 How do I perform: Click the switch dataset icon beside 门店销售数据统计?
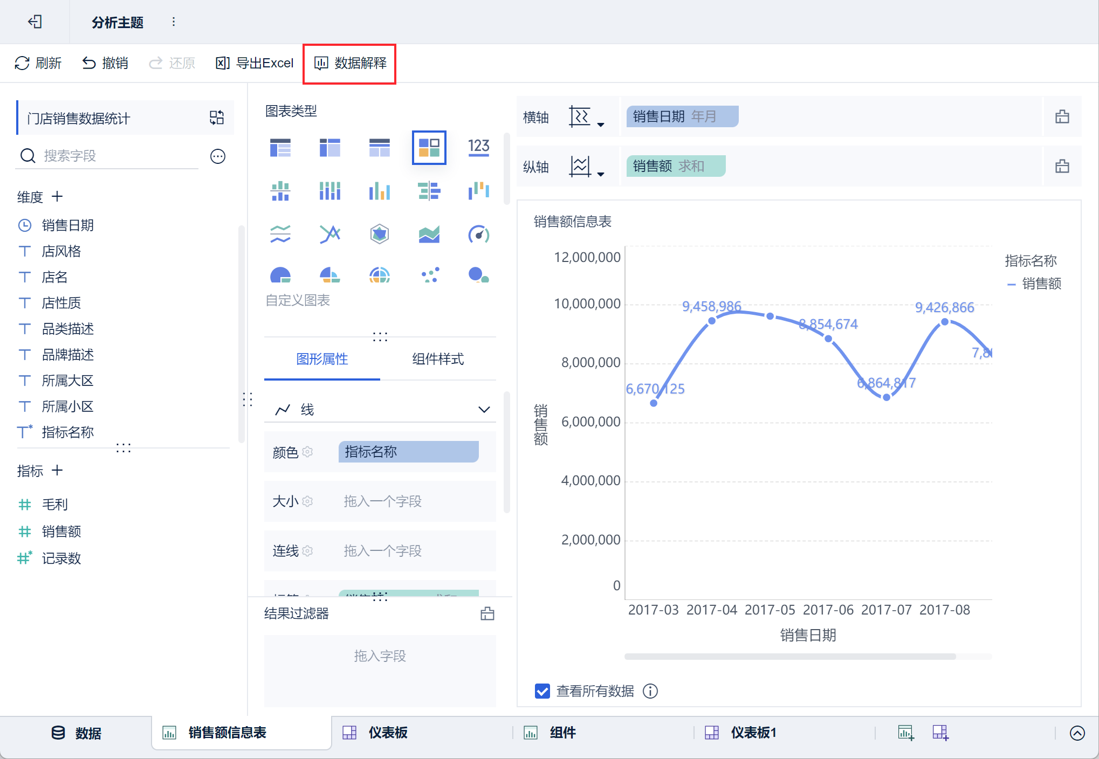click(217, 118)
